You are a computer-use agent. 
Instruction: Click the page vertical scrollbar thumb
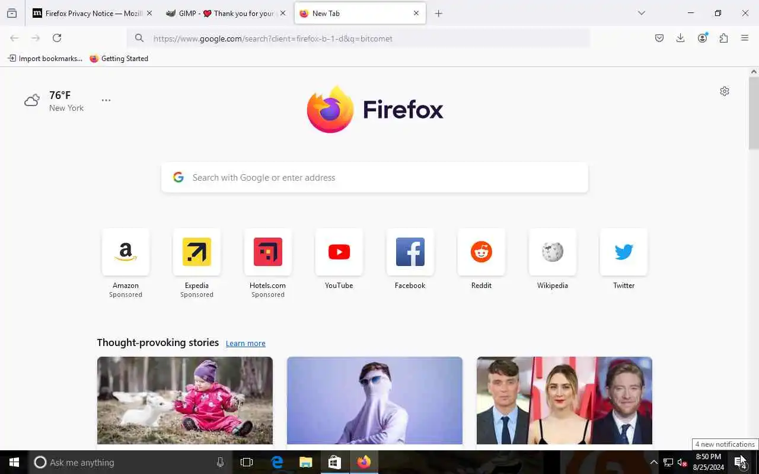click(x=754, y=113)
